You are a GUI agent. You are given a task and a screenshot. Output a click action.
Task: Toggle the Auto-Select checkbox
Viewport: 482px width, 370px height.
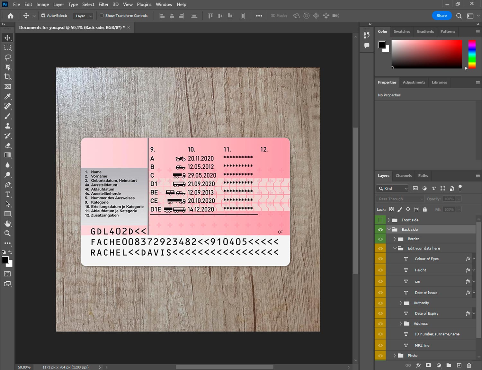(x=43, y=15)
